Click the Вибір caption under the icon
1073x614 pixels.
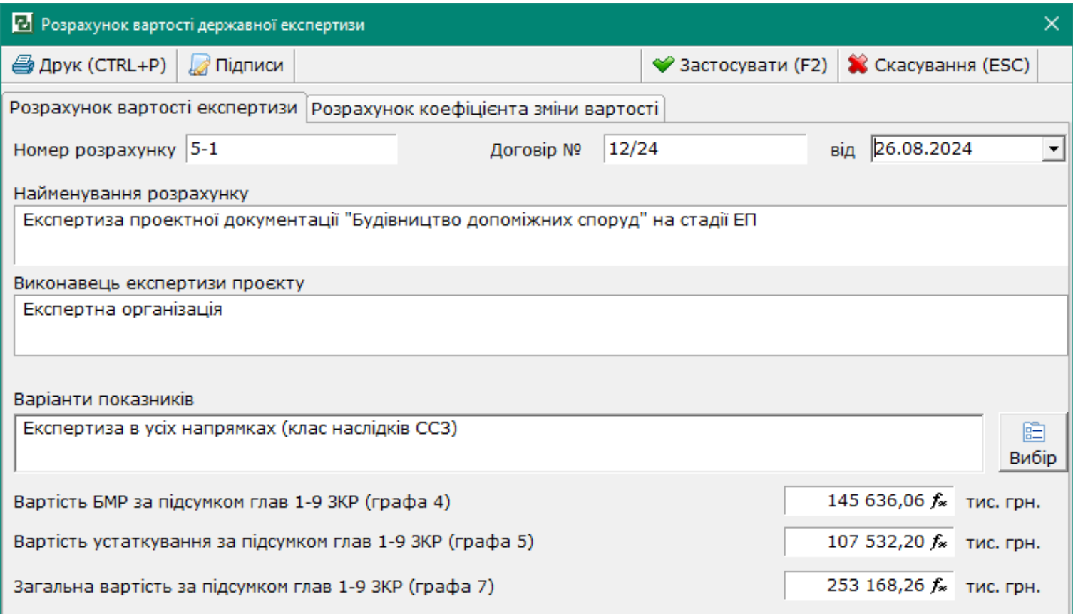1033,458
